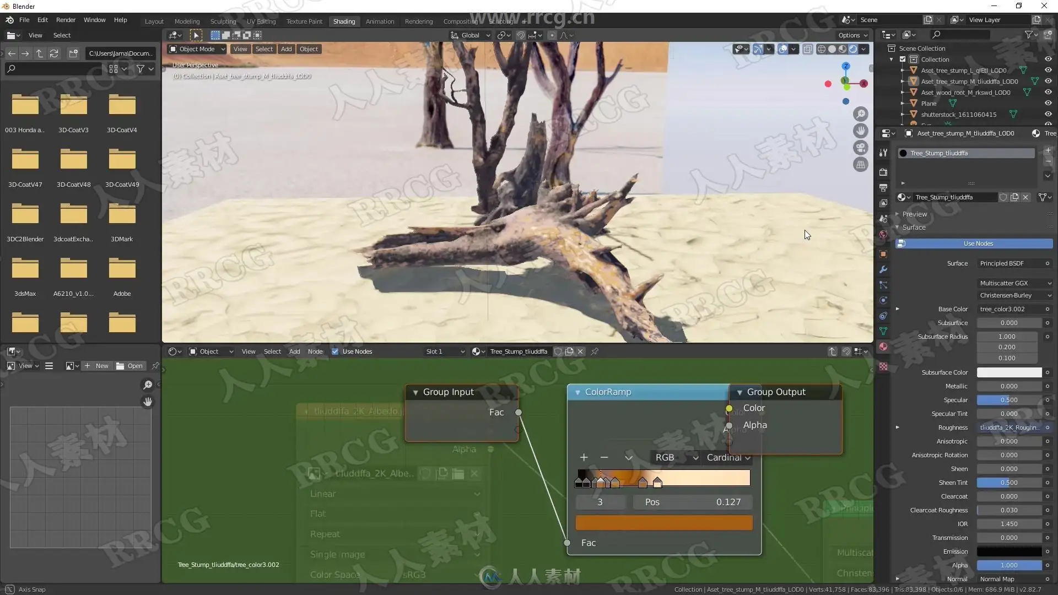
Task: Add a color stop with the plus icon
Action: 584,457
